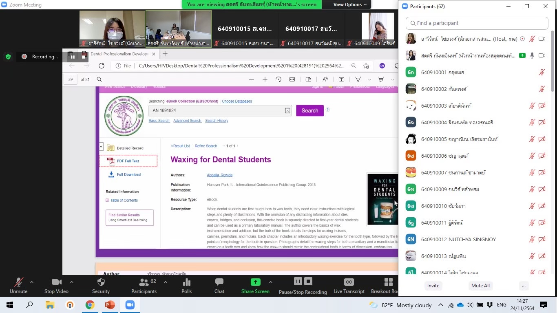Image resolution: width=557 pixels, height=313 pixels.
Task: Click the Mute All button
Action: click(480, 286)
